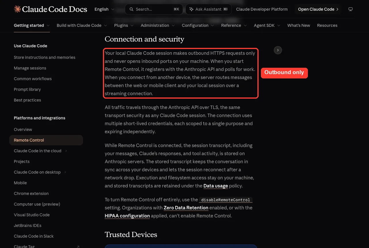Click the disableRemoteControl code text
The height and width of the screenshot is (248, 369).
[226, 200]
